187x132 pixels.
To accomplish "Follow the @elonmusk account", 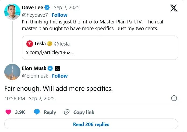I will 60,76.
